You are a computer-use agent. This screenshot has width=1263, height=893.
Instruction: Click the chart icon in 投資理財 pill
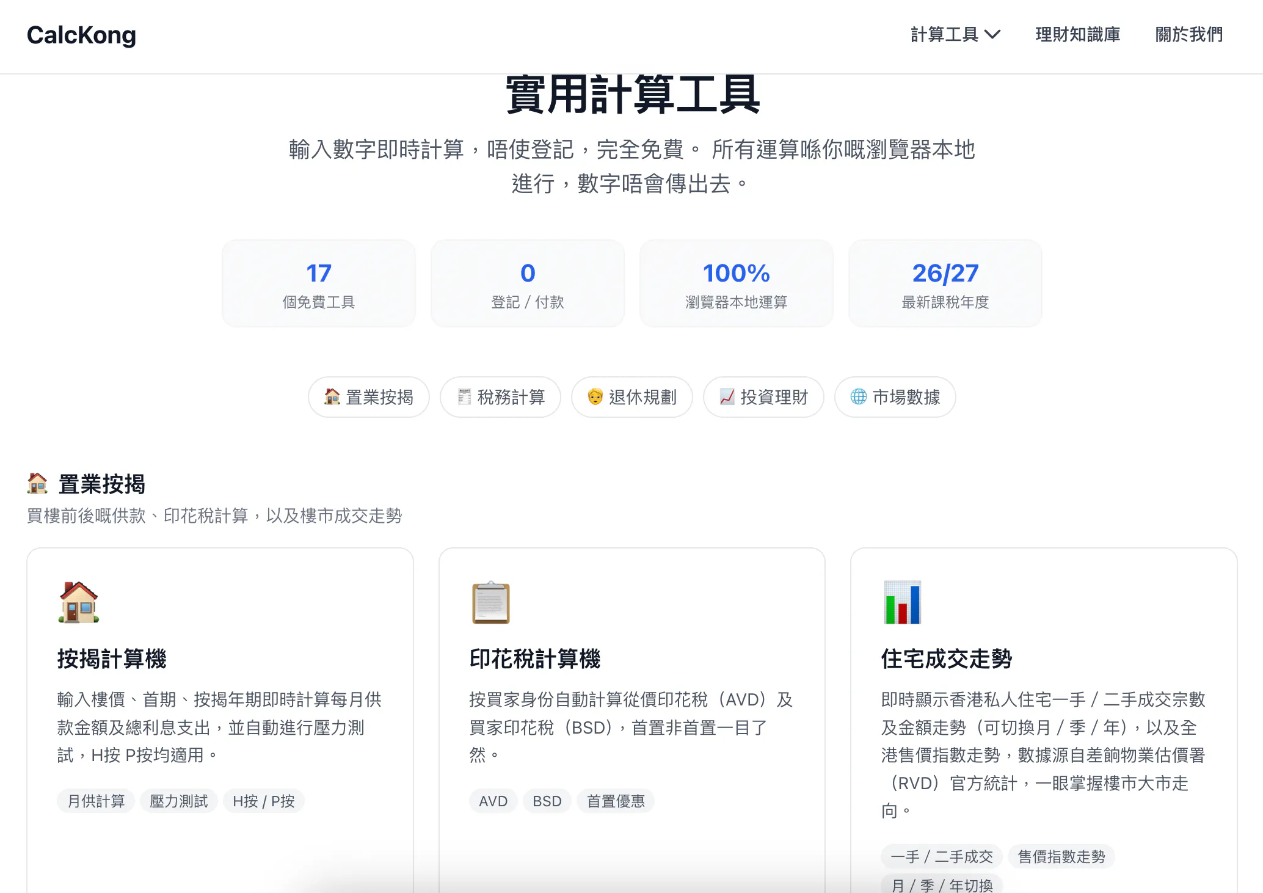727,396
